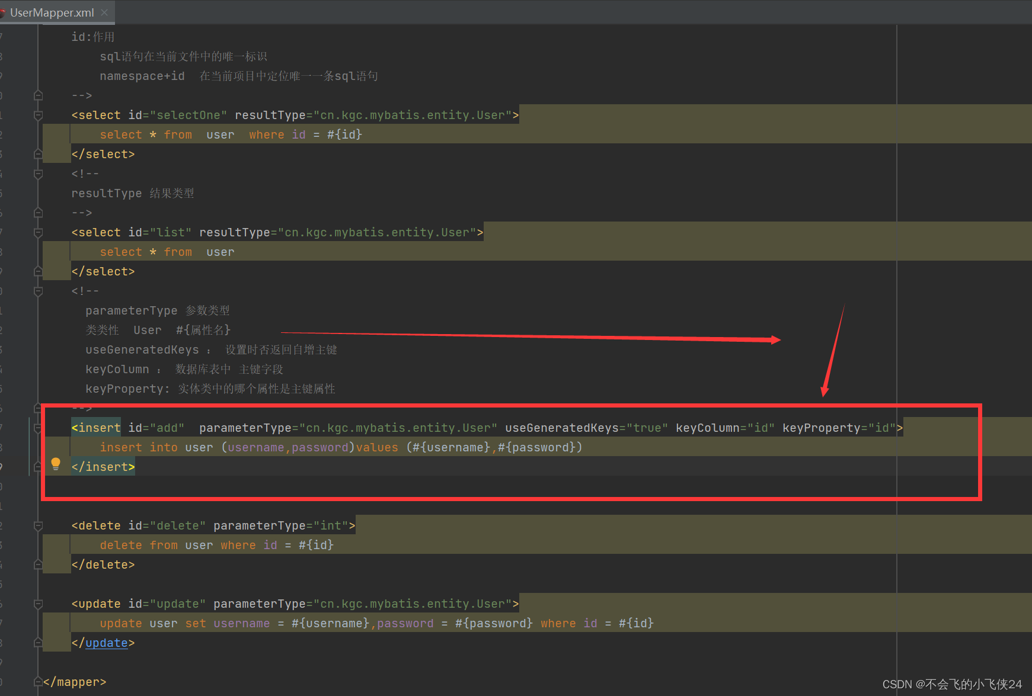Image resolution: width=1032 pixels, height=696 pixels.
Task: Close the UserMapper.xml tab
Action: (104, 12)
